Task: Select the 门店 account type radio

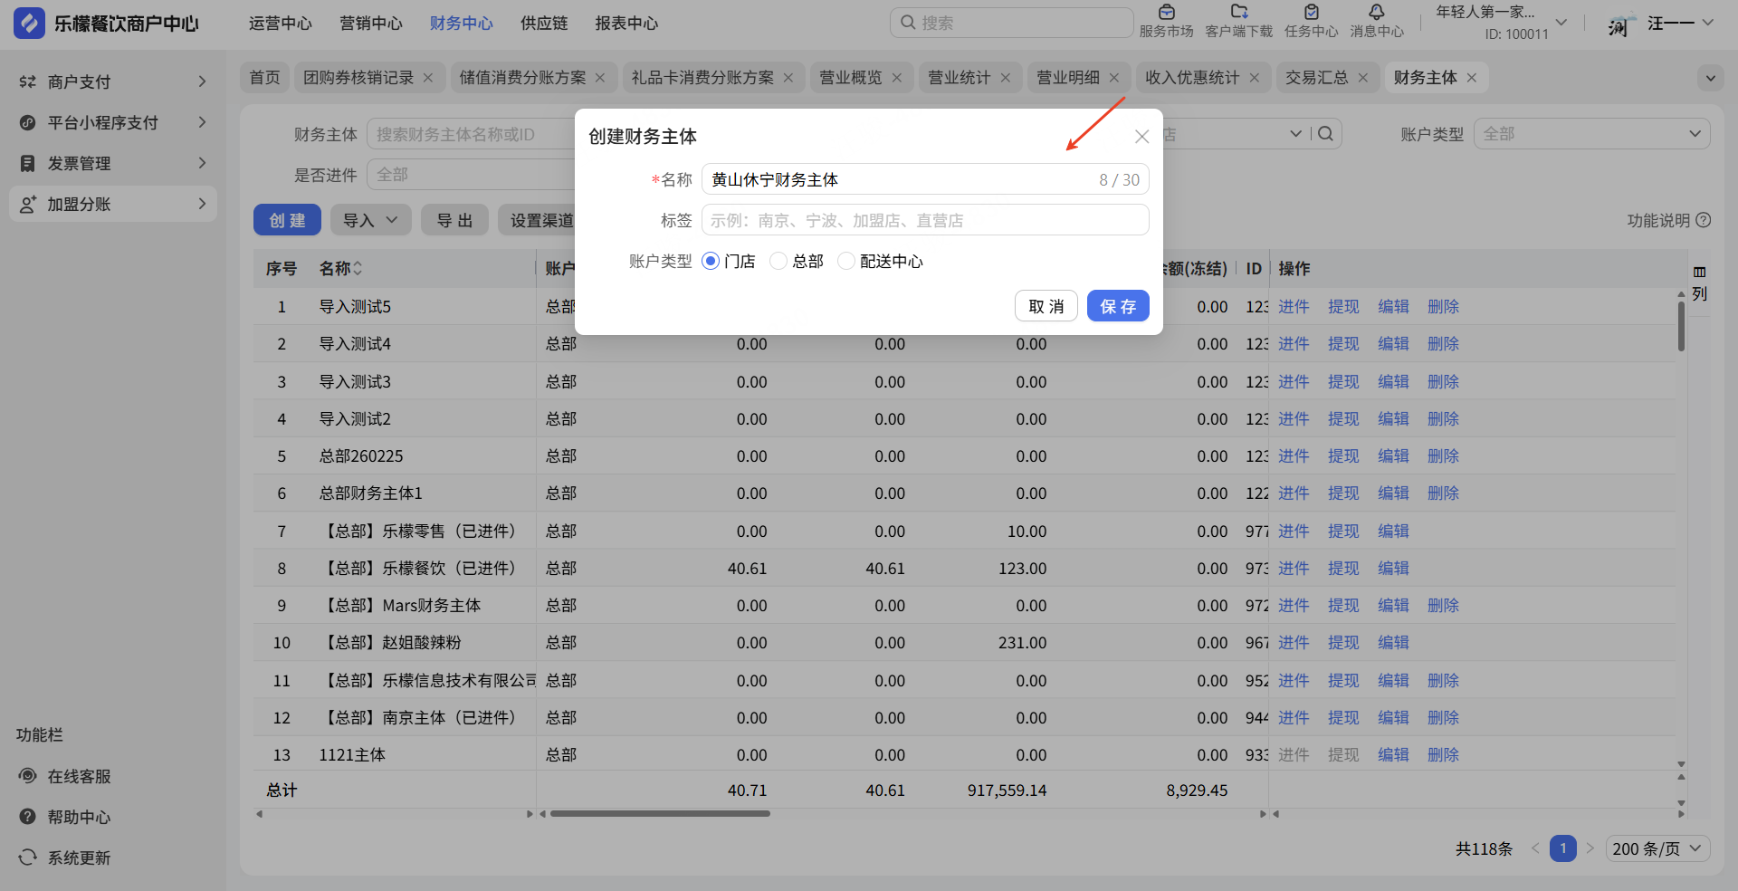Action: (x=711, y=262)
